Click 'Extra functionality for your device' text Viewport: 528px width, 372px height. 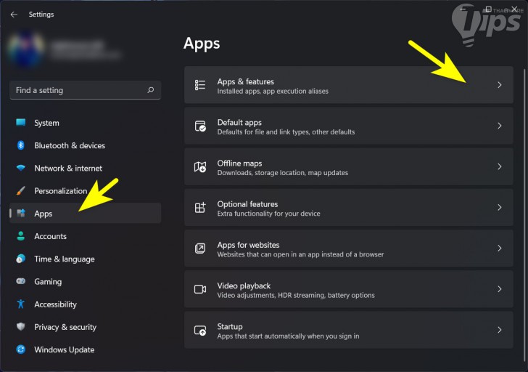pos(268,214)
